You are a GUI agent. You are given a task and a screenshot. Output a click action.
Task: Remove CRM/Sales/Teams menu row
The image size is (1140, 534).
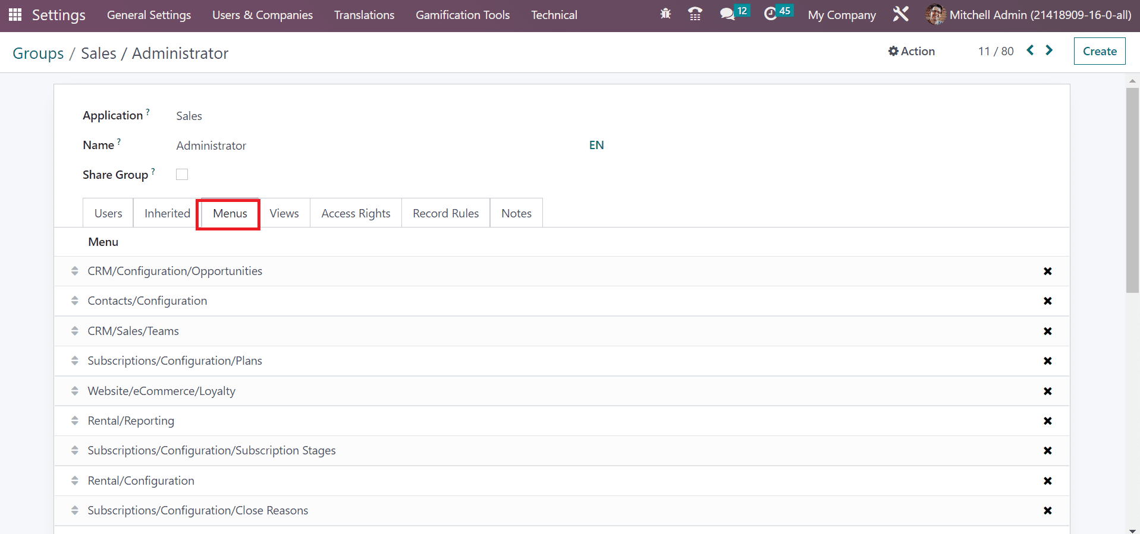click(1048, 331)
